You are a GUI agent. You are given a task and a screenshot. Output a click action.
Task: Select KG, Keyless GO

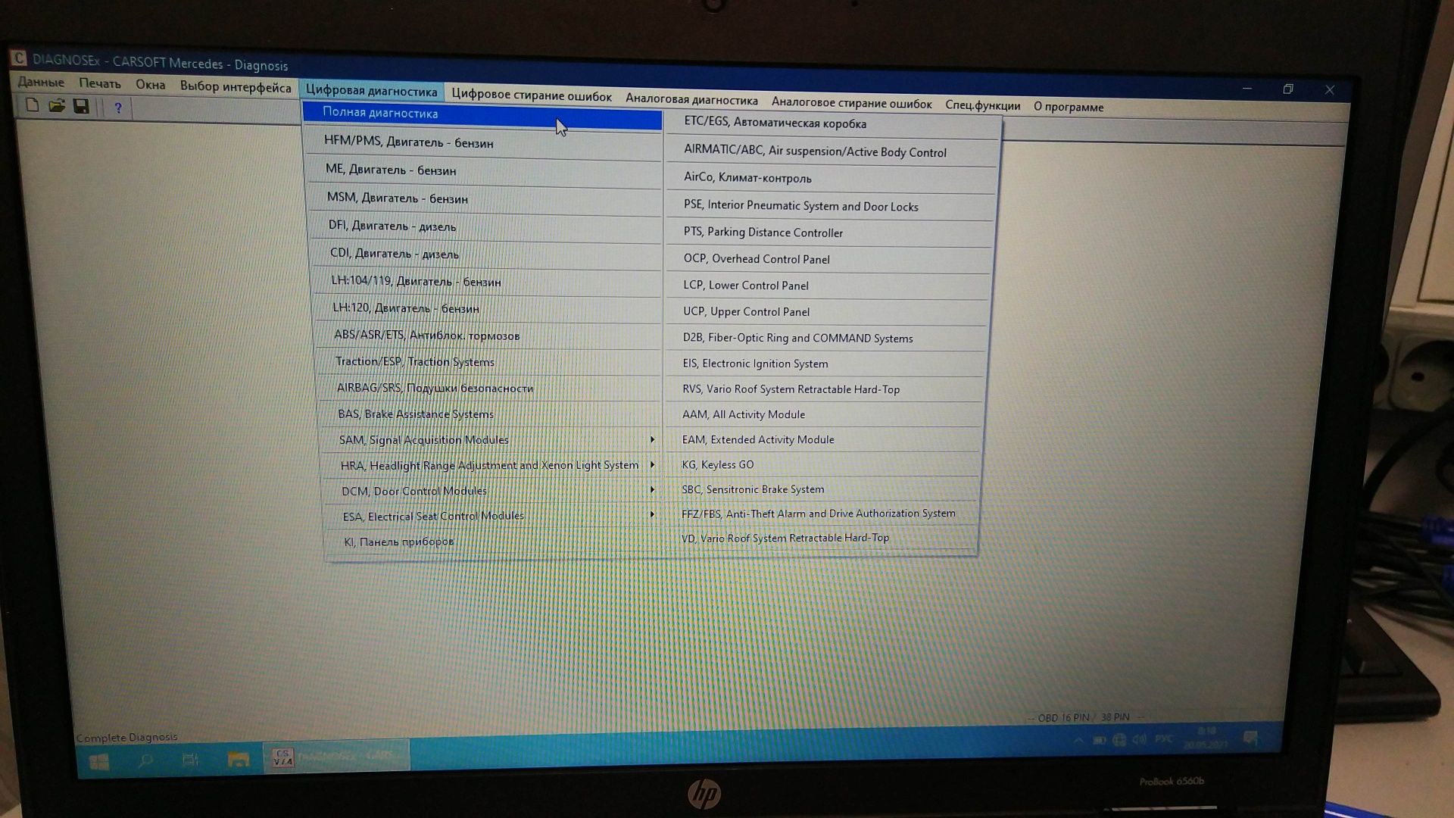823,465
